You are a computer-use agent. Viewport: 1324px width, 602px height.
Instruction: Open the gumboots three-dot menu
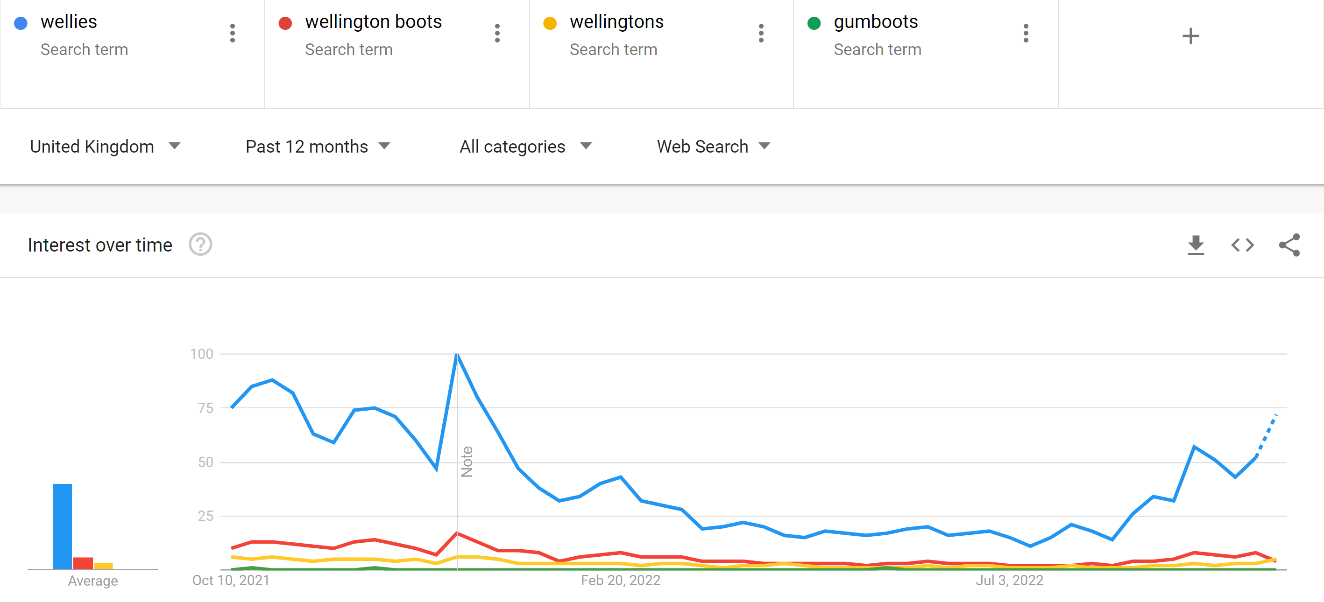[1026, 34]
